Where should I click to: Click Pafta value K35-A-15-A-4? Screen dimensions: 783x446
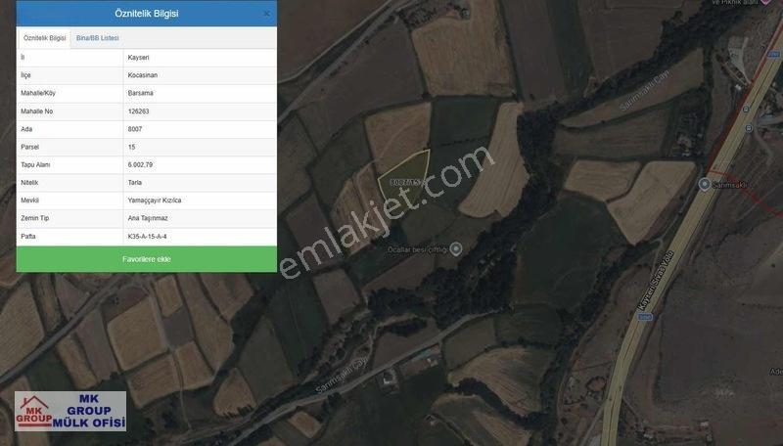148,236
